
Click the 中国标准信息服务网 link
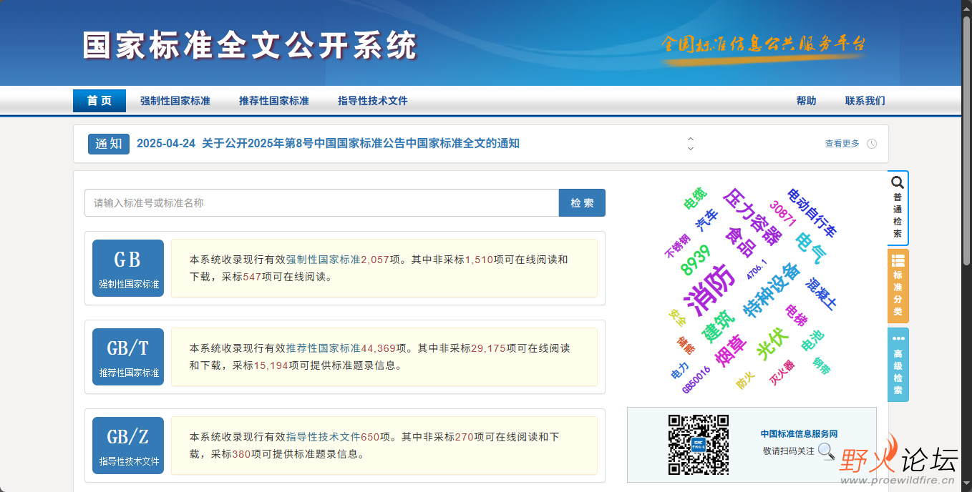click(x=799, y=434)
